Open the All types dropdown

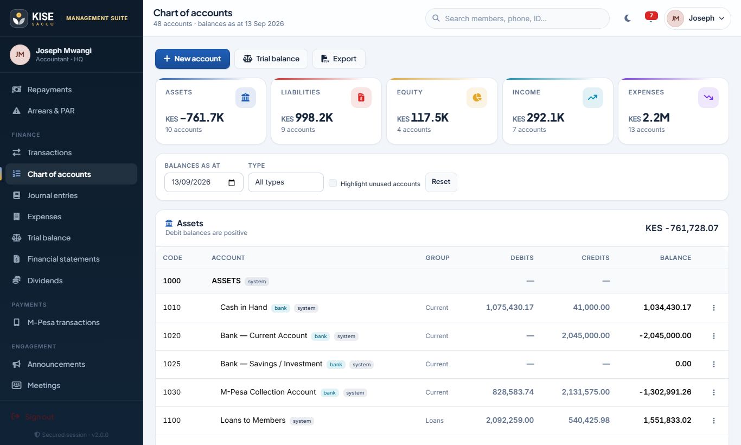(286, 182)
